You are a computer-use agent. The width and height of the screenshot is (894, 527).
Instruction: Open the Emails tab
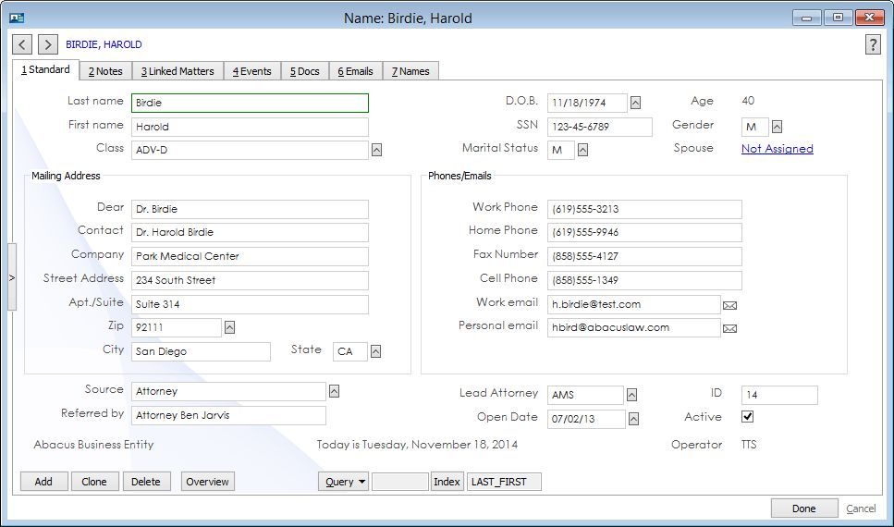tap(355, 71)
